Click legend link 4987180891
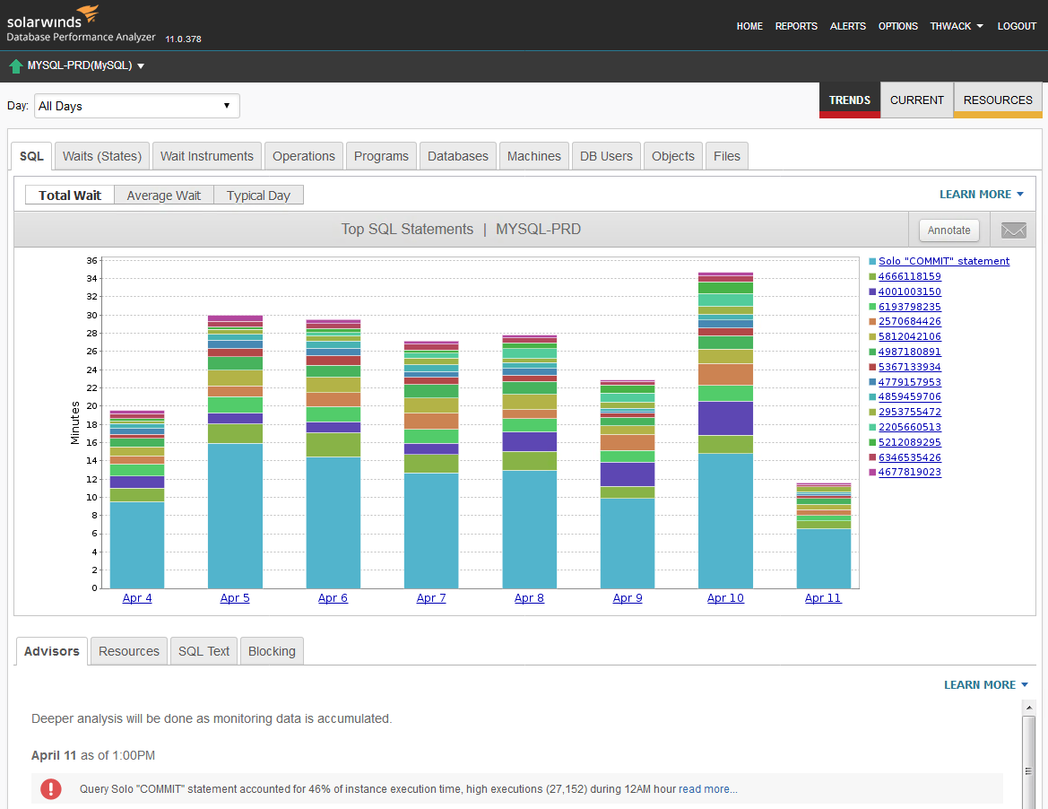The height and width of the screenshot is (809, 1048). tap(910, 352)
